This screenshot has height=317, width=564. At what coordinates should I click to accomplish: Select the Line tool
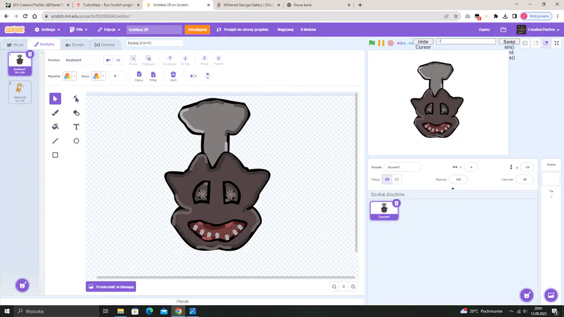55,141
